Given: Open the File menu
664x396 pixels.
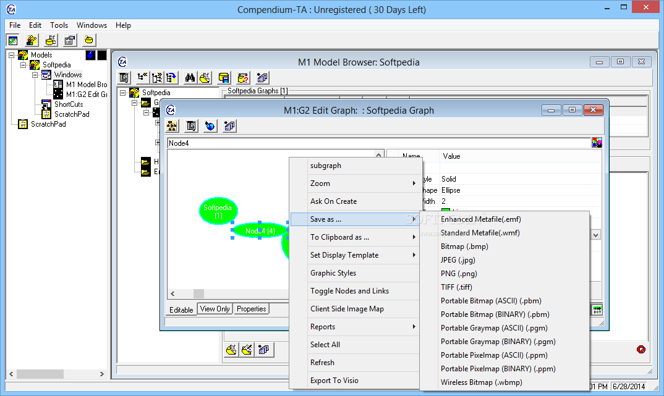Looking at the screenshot, I should [x=15, y=25].
